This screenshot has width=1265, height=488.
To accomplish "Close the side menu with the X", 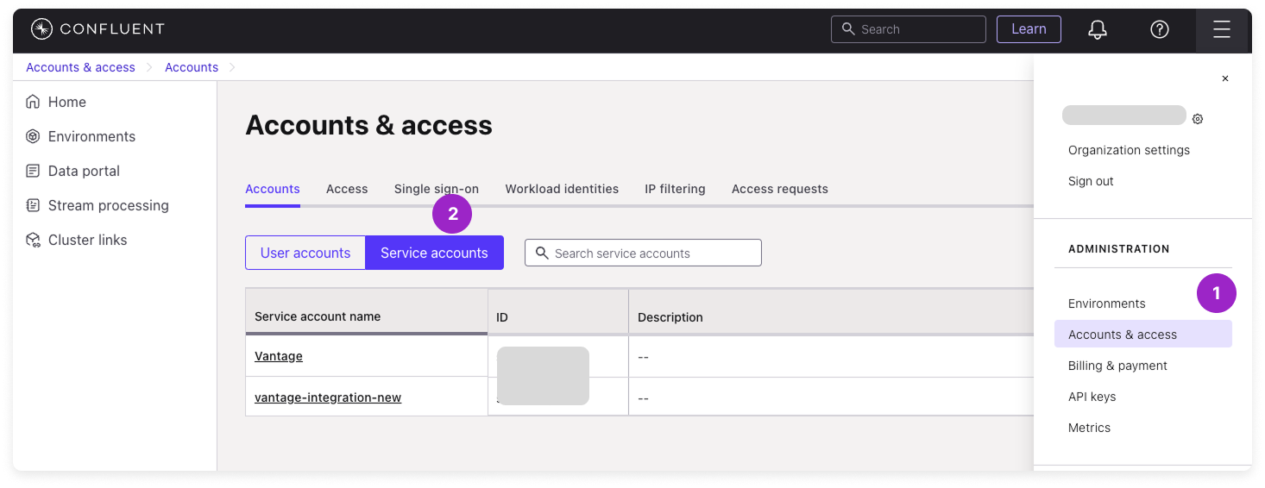I will (x=1224, y=78).
